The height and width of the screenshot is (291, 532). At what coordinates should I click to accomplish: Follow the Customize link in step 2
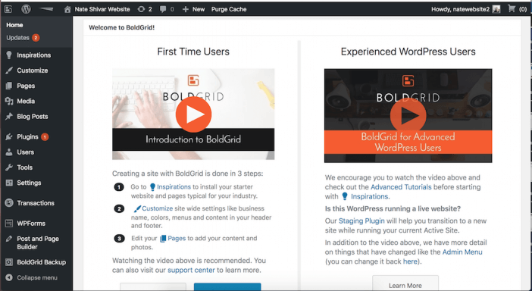point(158,208)
